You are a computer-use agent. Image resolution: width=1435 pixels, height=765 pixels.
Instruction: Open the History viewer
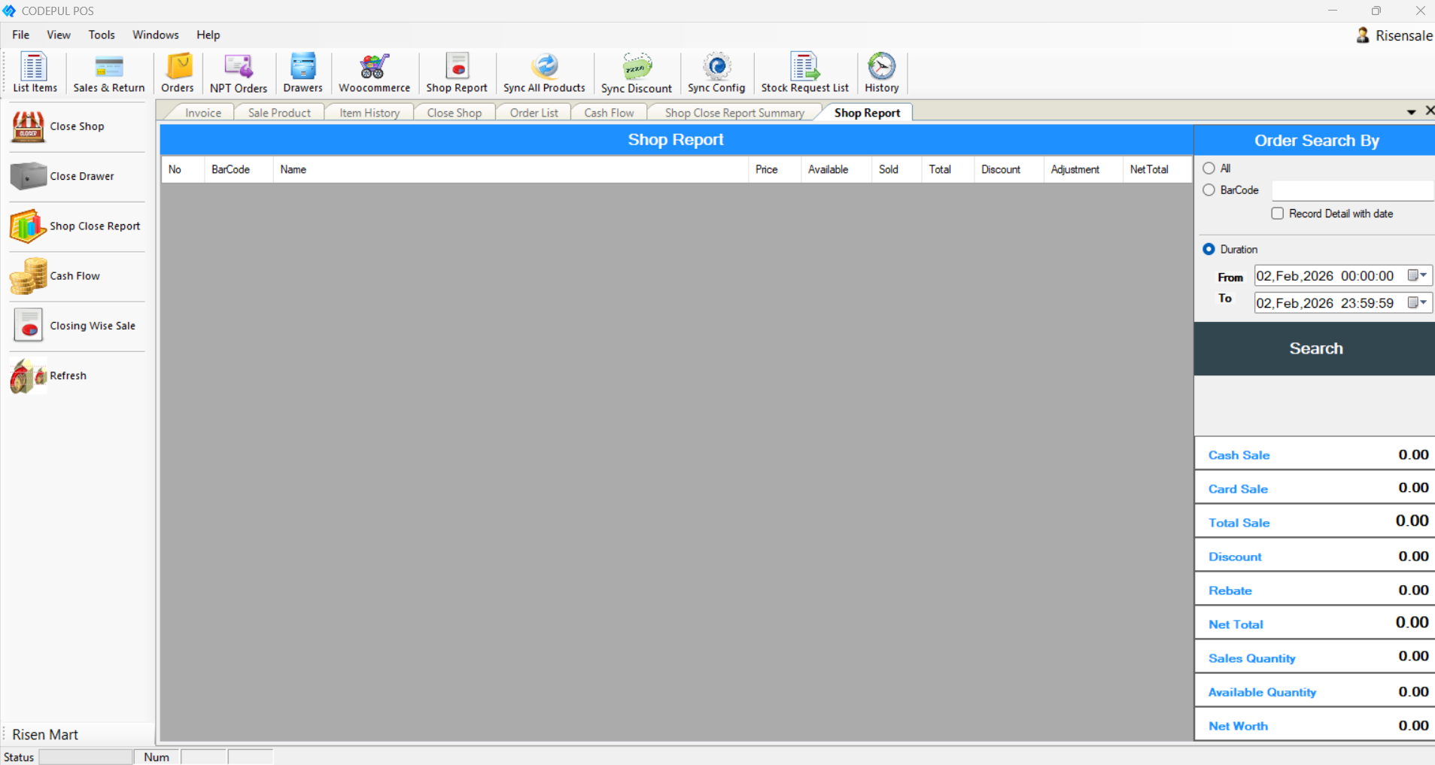880,72
